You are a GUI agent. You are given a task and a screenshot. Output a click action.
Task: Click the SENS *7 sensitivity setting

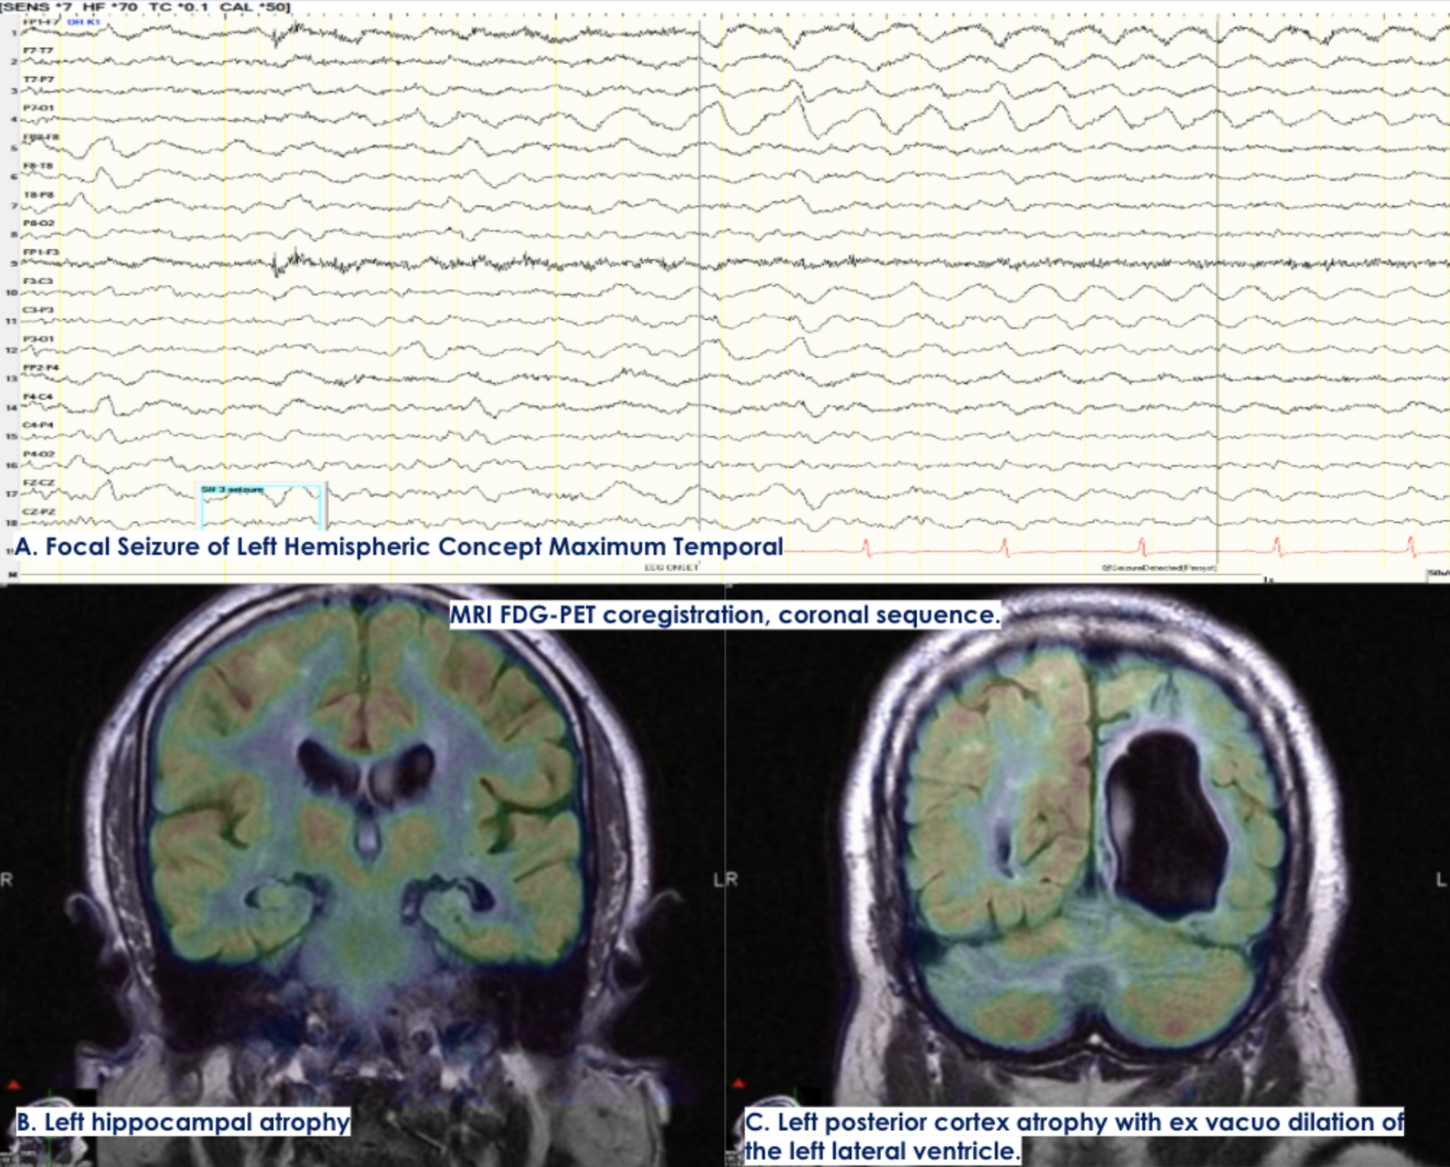[36, 7]
